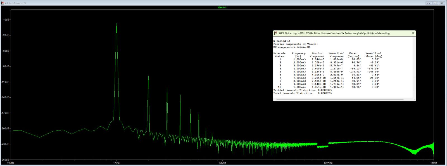Click the 'Frequency [Hz]' column header
The height and width of the screenshot is (166, 447).
click(299, 55)
